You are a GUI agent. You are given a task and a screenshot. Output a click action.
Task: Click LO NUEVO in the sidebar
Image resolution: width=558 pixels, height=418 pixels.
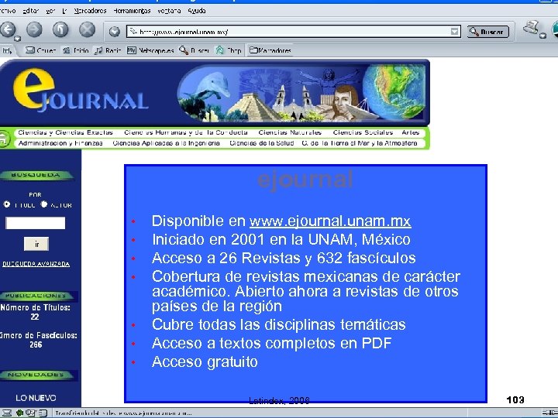coord(36,398)
